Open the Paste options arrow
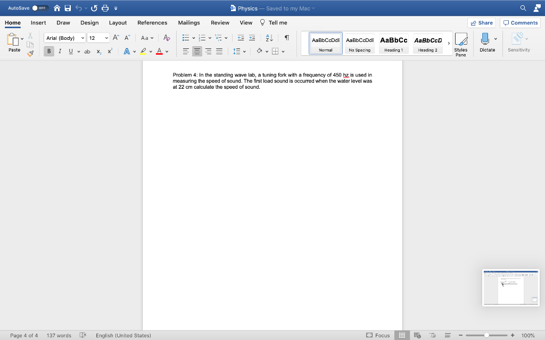 pos(22,38)
